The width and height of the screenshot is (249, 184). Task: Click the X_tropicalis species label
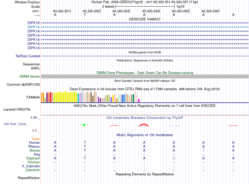[31, 166]
